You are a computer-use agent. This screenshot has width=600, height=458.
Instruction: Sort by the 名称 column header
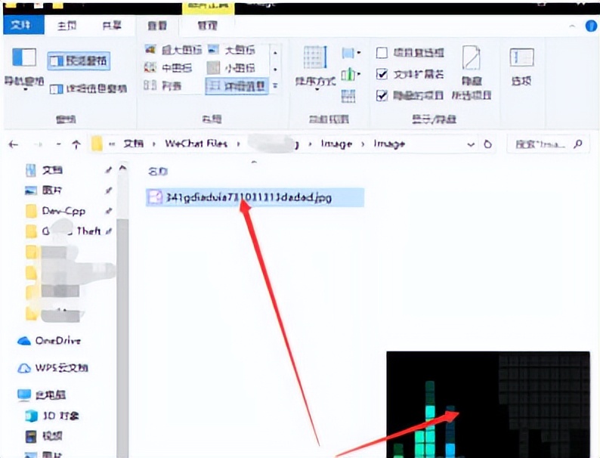pos(158,171)
